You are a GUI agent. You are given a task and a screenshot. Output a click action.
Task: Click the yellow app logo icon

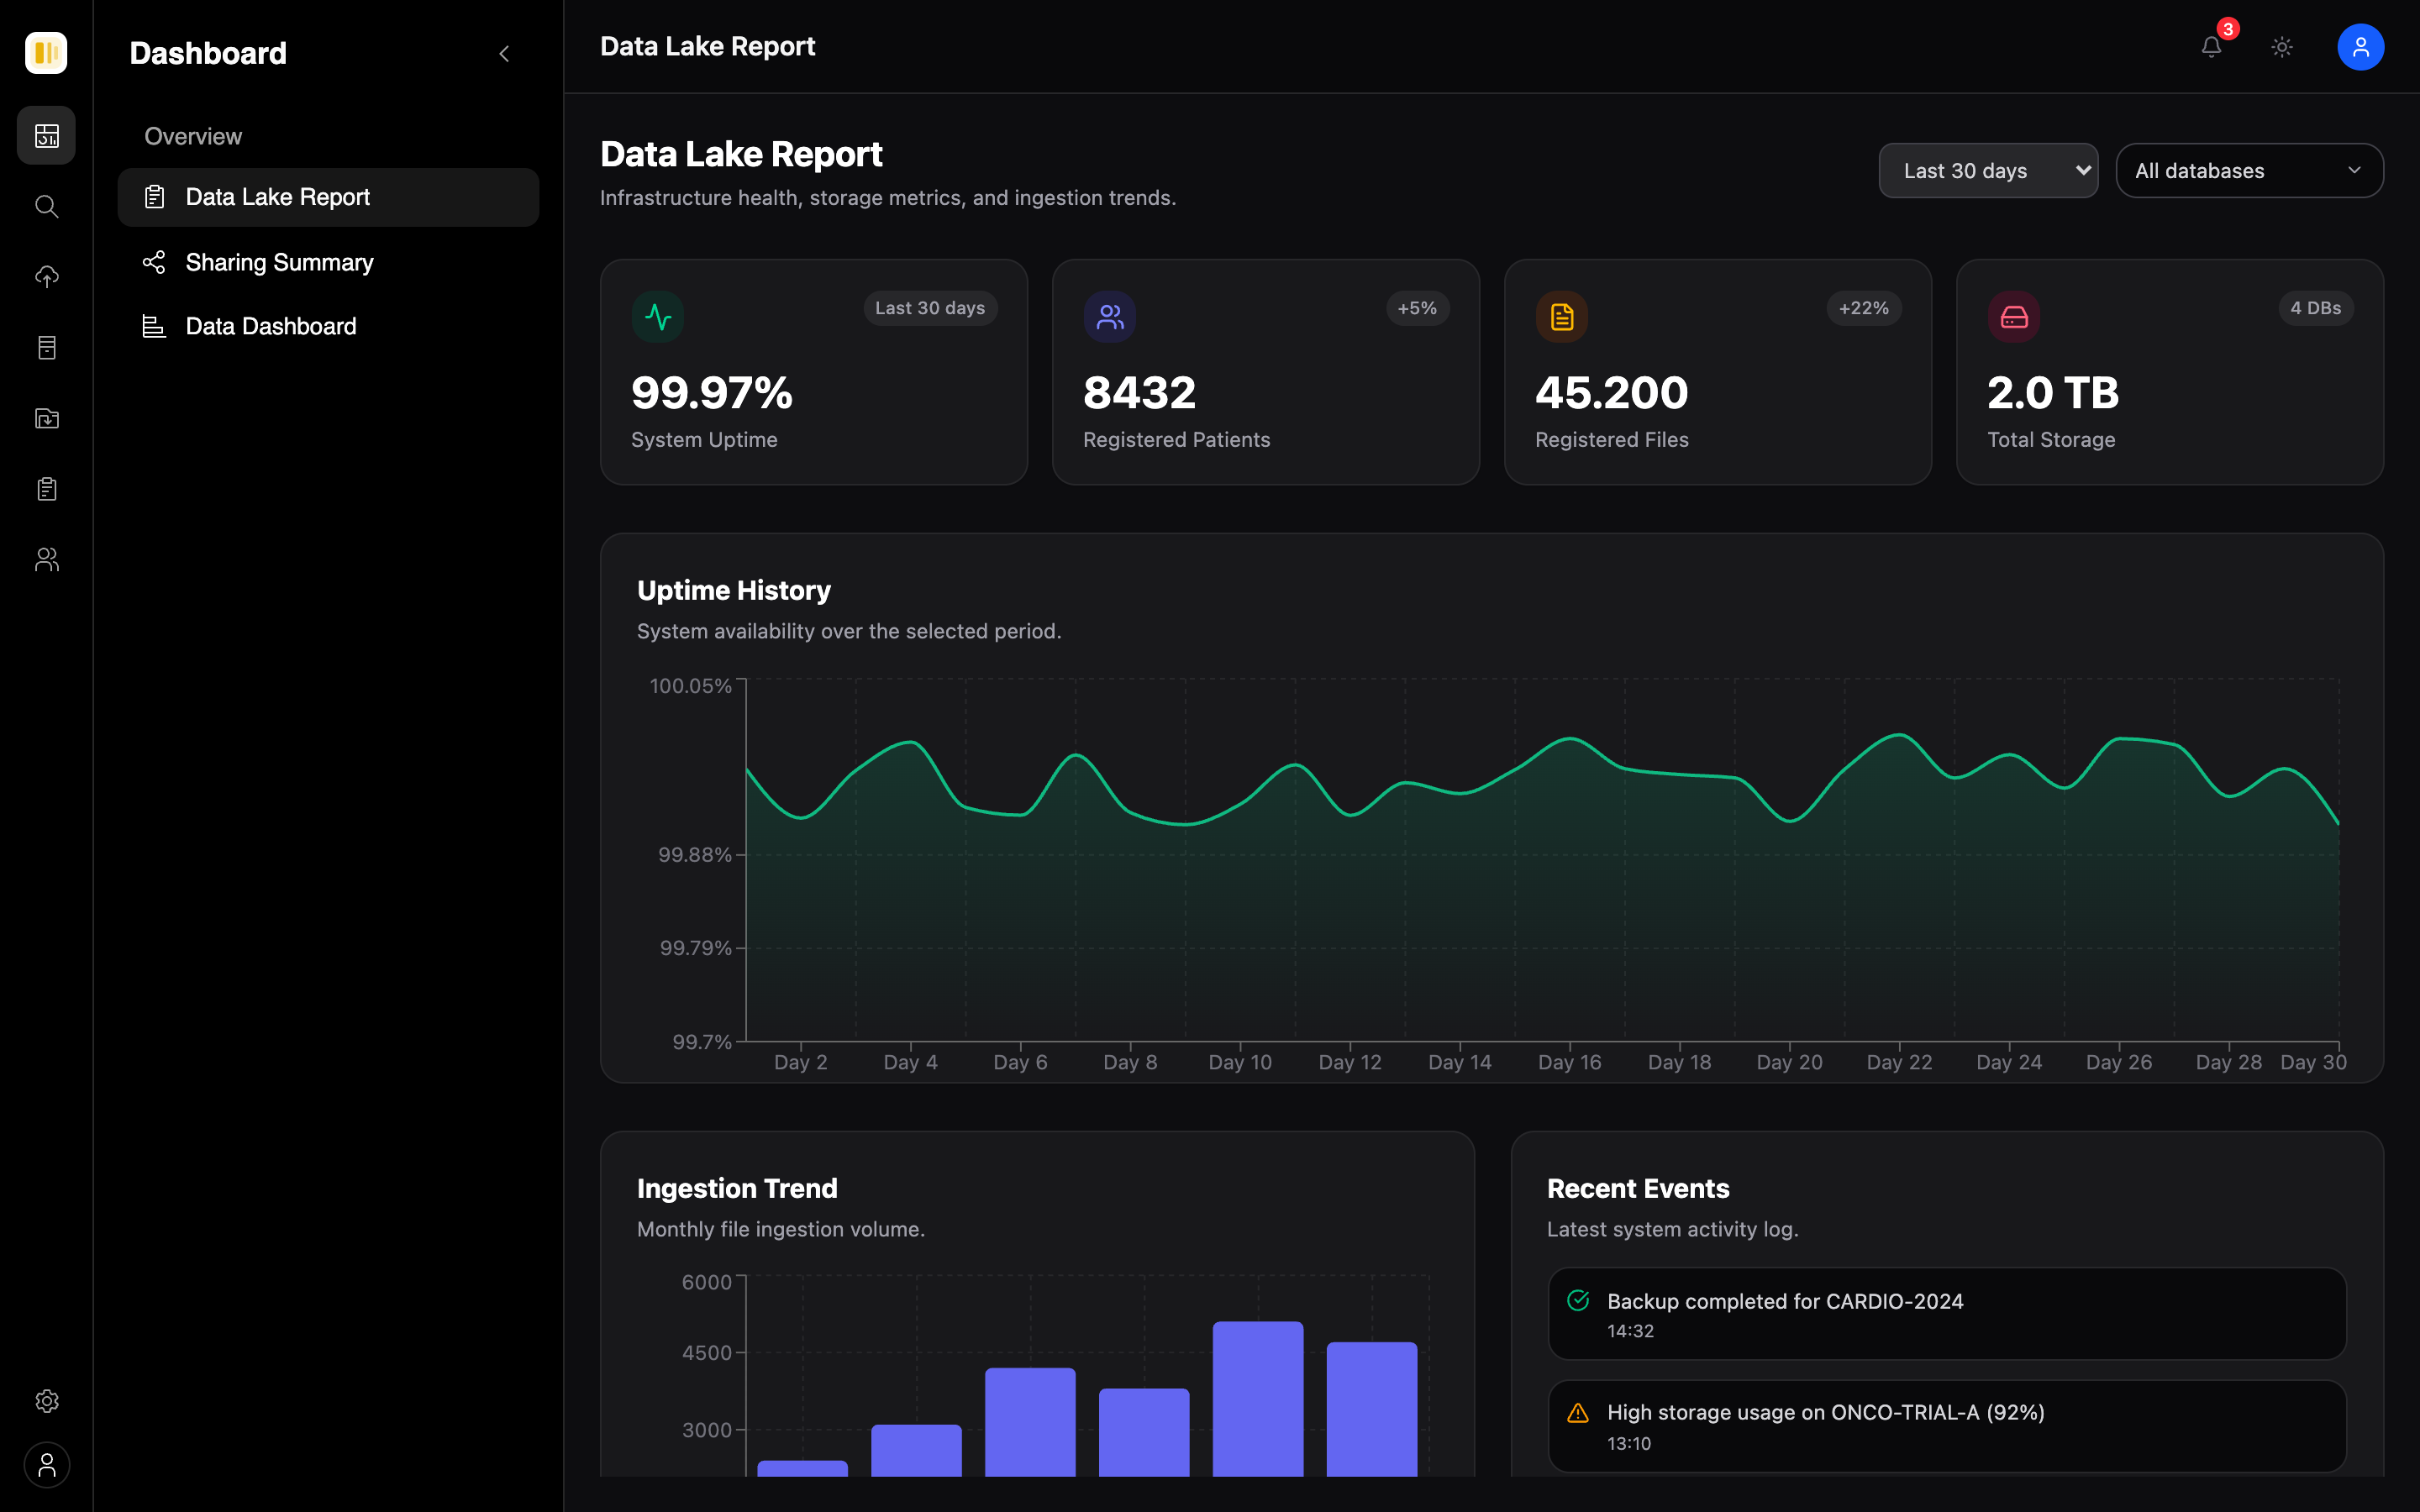click(x=46, y=52)
